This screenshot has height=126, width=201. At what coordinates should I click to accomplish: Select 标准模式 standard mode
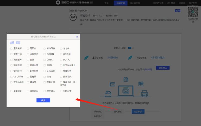(98, 112)
